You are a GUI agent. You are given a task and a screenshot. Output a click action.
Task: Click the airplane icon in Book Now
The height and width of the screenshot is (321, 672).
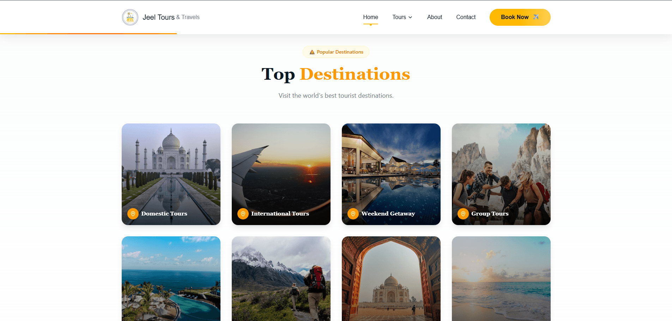pyautogui.click(x=536, y=17)
